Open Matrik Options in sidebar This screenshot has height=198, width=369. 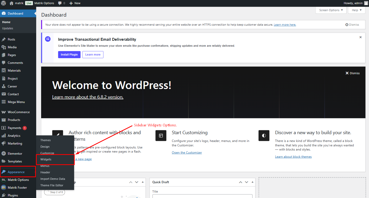(x=18, y=180)
